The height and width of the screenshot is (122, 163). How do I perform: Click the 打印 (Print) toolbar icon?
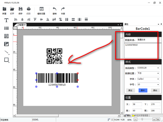(x=29, y=10)
